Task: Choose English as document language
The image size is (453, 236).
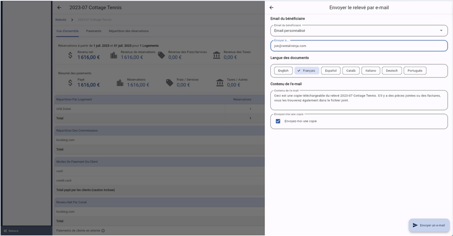Action: tap(283, 71)
